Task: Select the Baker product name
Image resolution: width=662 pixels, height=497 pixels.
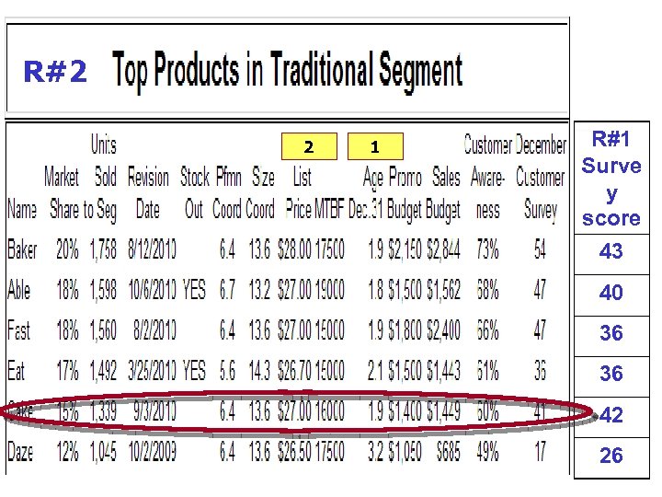Action: coord(22,248)
